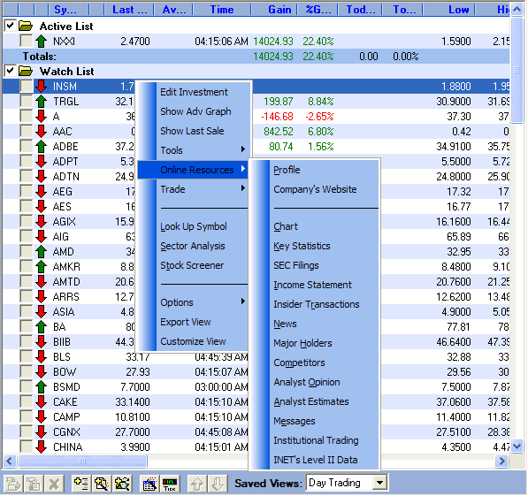Click the red down arrow beside CHINA

(x=41, y=446)
